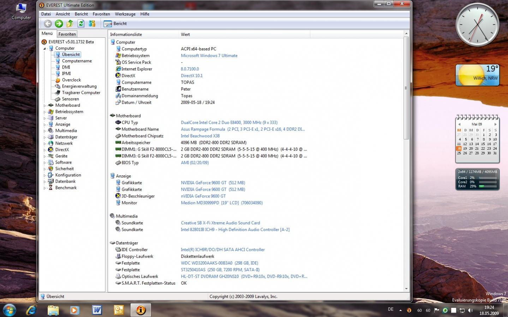This screenshot has height=317, width=508.
Task: Expand the Benchmark tree node
Action: click(45, 188)
